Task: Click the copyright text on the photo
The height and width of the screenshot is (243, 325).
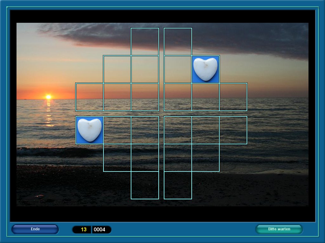Action: (50, 202)
